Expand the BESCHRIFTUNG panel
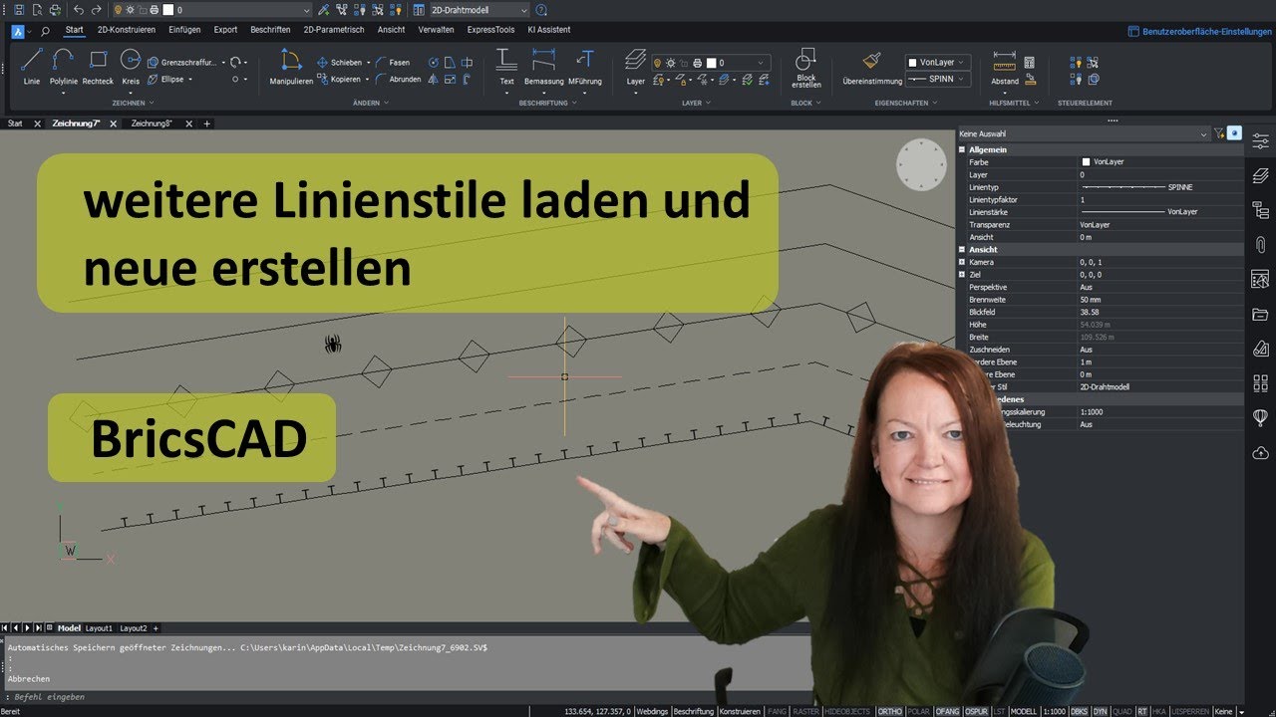 pos(547,103)
